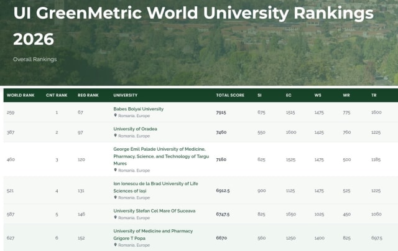
Task: Click the WR column header
Action: pyautogui.click(x=346, y=95)
